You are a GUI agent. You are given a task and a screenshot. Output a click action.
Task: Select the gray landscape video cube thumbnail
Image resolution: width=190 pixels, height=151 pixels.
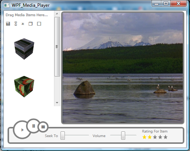point(24,49)
